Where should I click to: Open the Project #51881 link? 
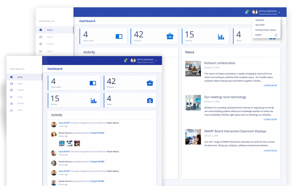click(97, 133)
